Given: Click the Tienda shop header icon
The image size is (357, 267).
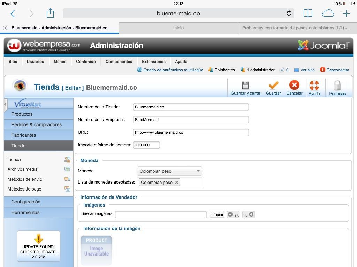Looking at the screenshot, I should tap(20, 86).
